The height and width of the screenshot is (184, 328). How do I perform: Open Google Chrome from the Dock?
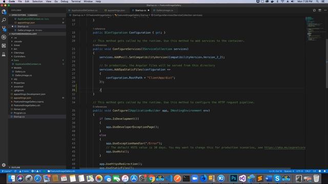point(151,178)
